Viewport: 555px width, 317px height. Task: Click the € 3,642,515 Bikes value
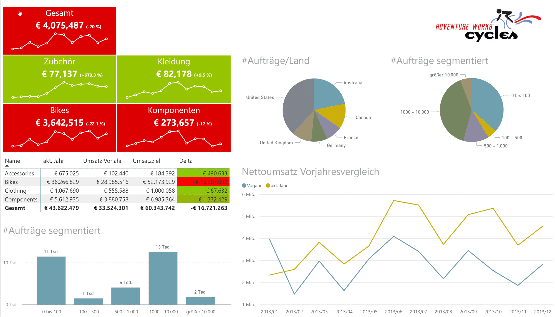[x=60, y=123]
